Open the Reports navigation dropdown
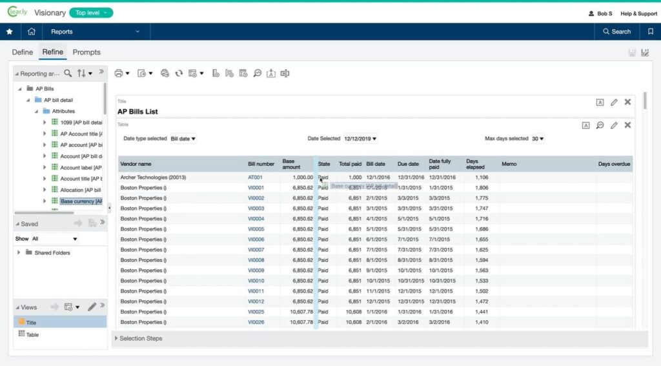The image size is (661, 366). [x=96, y=32]
